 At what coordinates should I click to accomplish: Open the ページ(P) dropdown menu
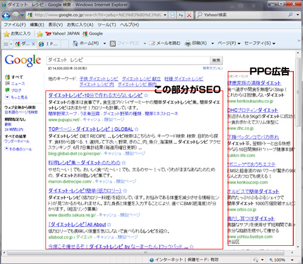point(228,43)
